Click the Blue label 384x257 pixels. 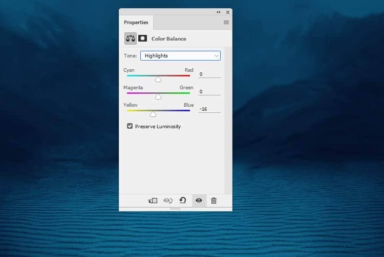pos(189,105)
